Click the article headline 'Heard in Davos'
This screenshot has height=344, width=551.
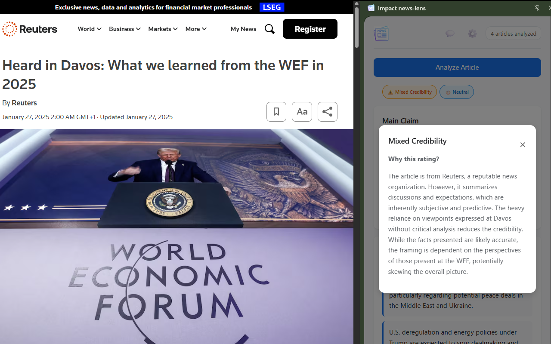coord(163,74)
